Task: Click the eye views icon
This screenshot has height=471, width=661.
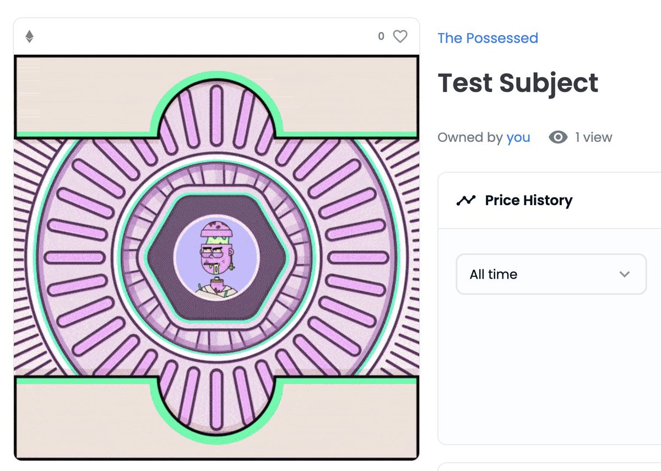Action: click(x=558, y=137)
